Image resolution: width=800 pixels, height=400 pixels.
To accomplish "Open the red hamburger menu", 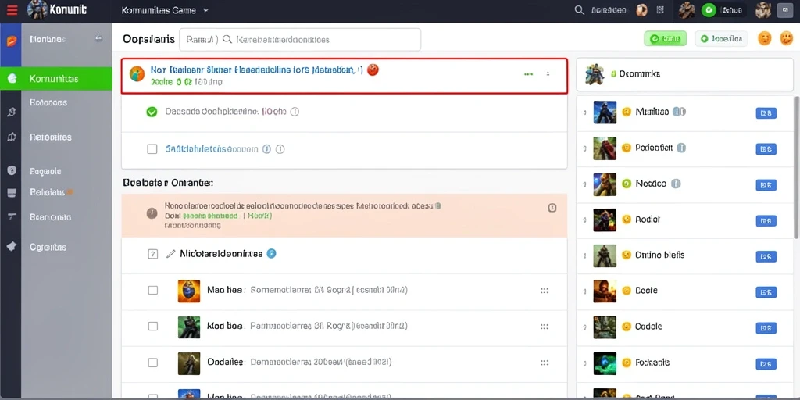I will point(12,9).
